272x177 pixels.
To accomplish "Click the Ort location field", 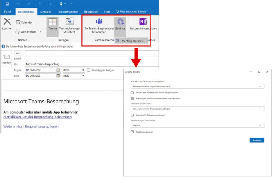I will pos(92,64).
